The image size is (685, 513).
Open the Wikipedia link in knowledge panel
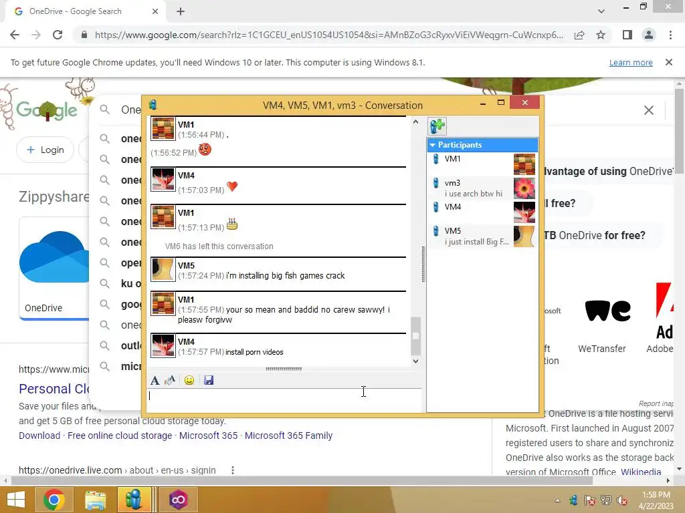[640, 472]
